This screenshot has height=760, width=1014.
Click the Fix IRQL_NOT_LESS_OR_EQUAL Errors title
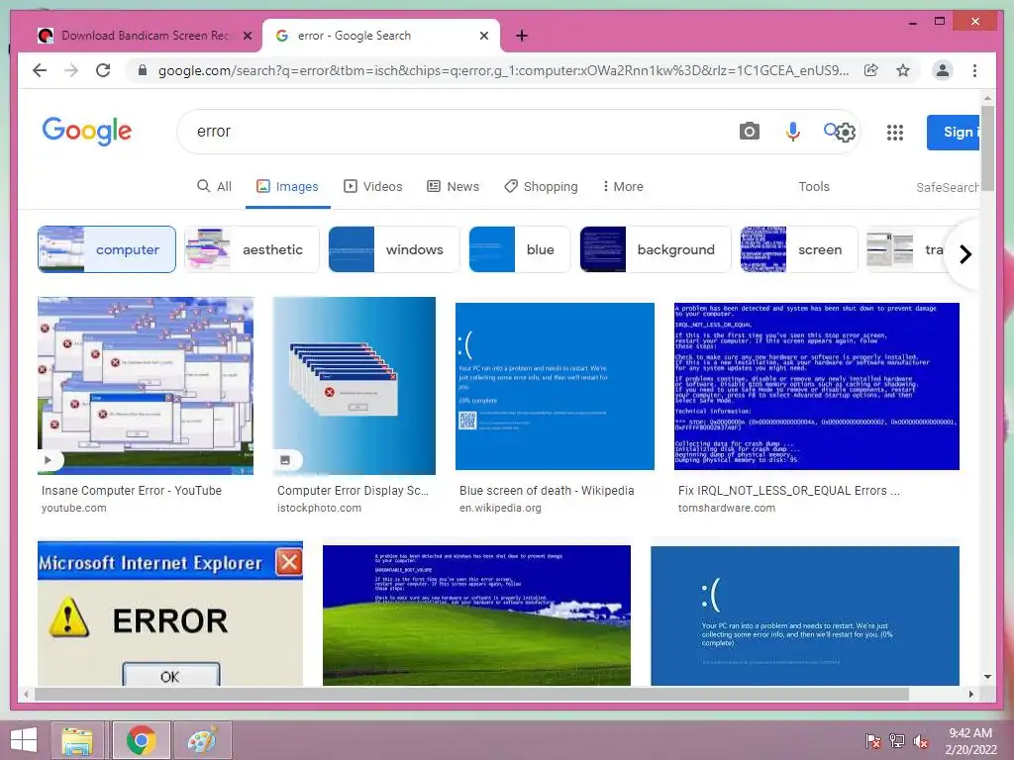(x=789, y=491)
